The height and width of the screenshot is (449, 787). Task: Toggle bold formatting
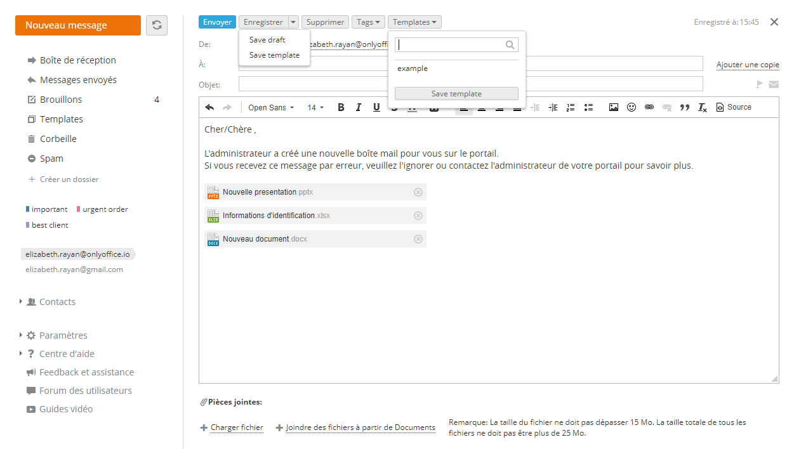[x=341, y=108]
